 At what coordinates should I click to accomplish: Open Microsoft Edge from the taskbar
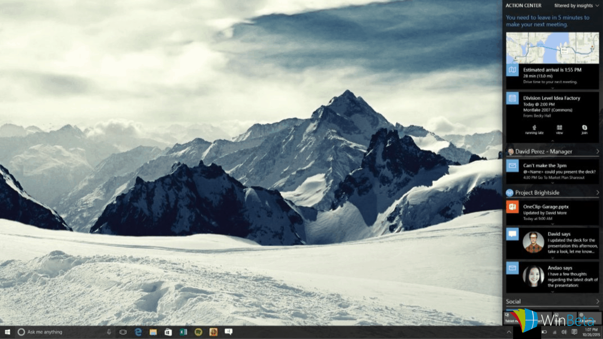[x=138, y=332]
